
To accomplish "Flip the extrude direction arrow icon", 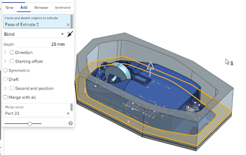I will pyautogui.click(x=70, y=34).
